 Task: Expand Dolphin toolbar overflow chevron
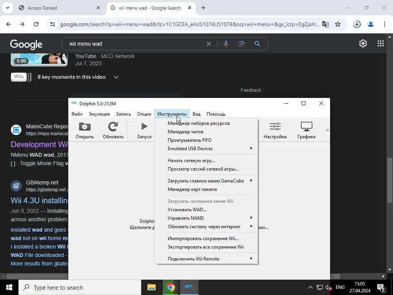pyautogui.click(x=327, y=130)
